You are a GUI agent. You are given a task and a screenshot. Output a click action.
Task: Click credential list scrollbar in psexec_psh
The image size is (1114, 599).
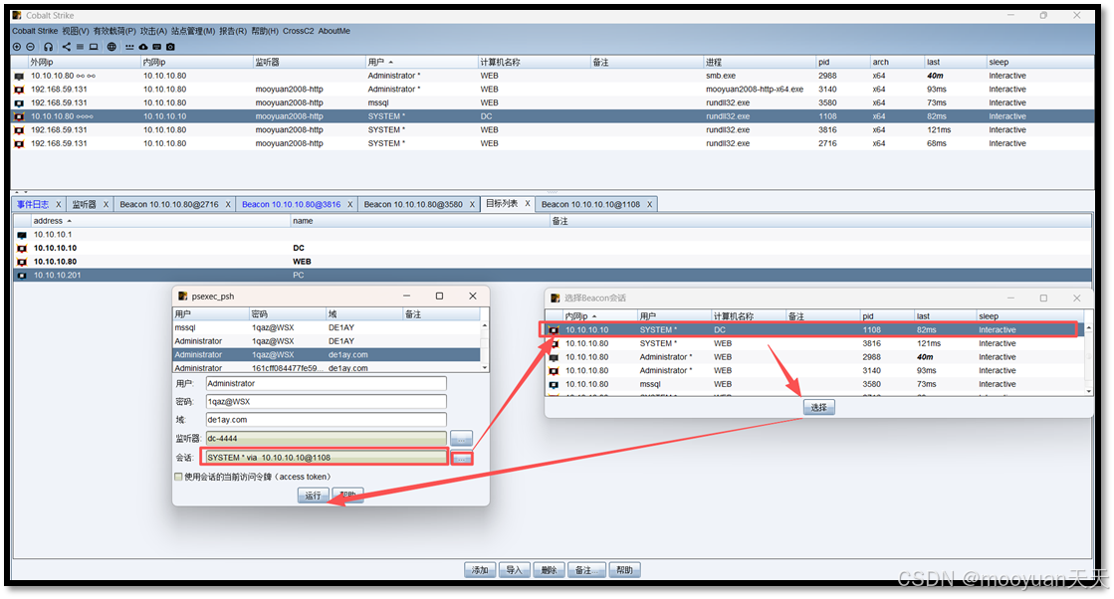[x=485, y=347]
